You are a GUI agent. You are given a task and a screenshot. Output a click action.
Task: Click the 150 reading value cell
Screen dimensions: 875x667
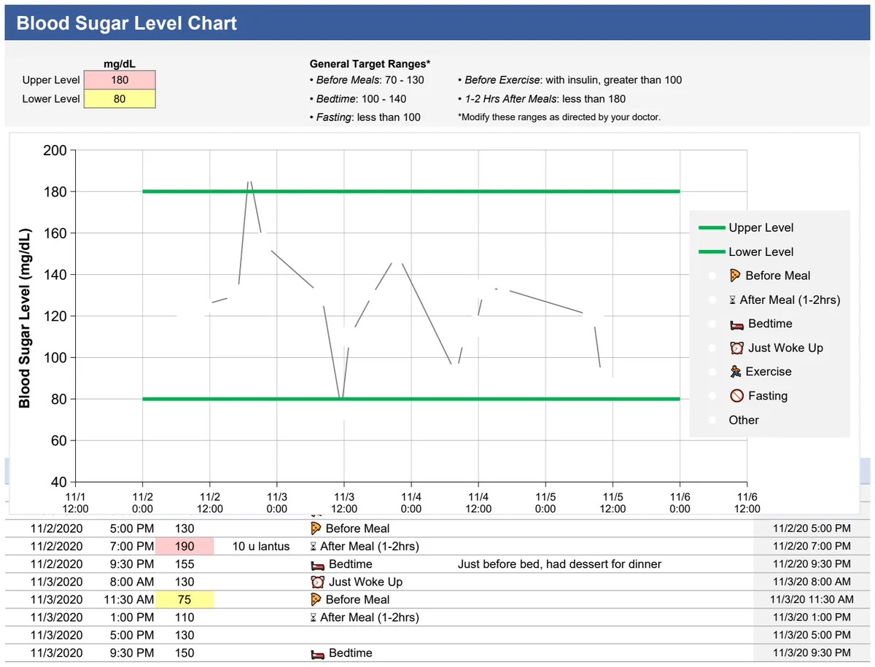(x=184, y=653)
